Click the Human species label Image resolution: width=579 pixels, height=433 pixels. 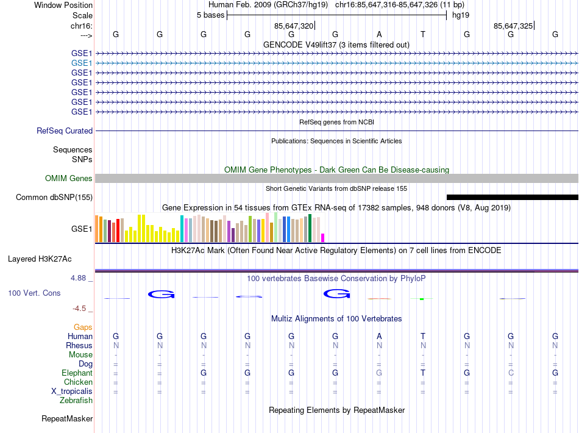click(80, 337)
